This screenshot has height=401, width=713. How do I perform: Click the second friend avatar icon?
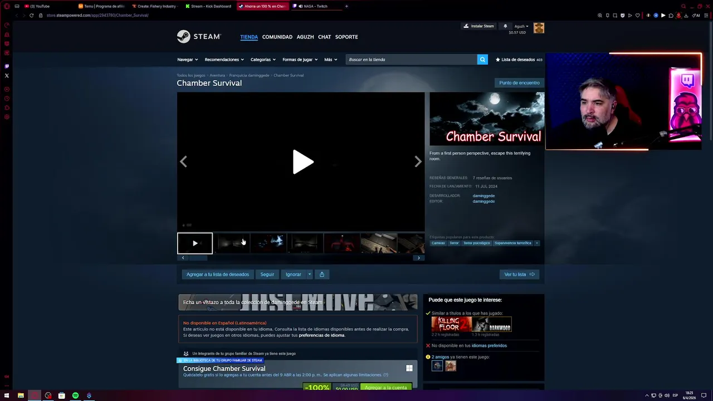click(450, 366)
